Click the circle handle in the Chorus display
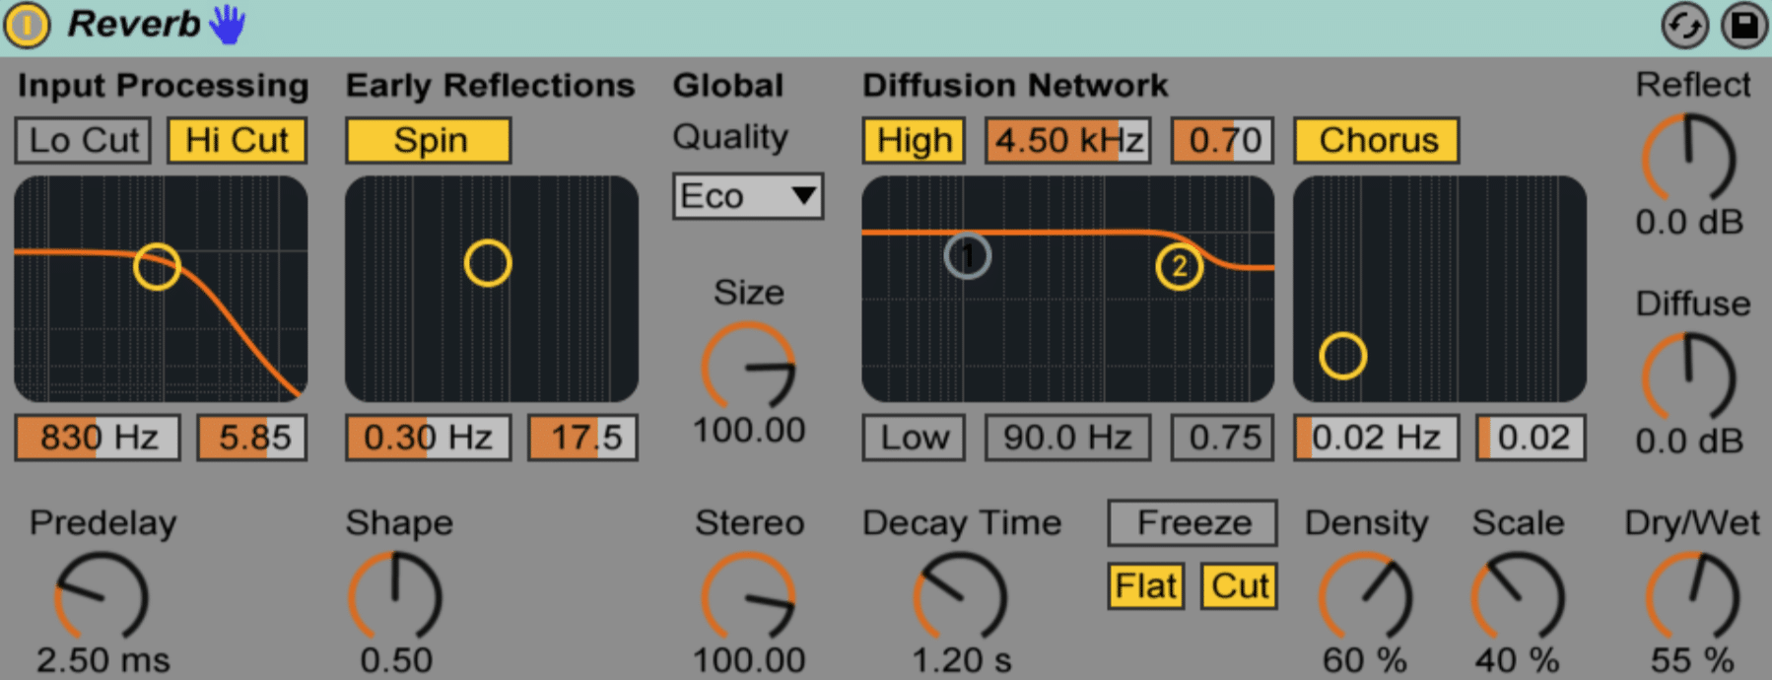1772x680 pixels. click(1342, 356)
